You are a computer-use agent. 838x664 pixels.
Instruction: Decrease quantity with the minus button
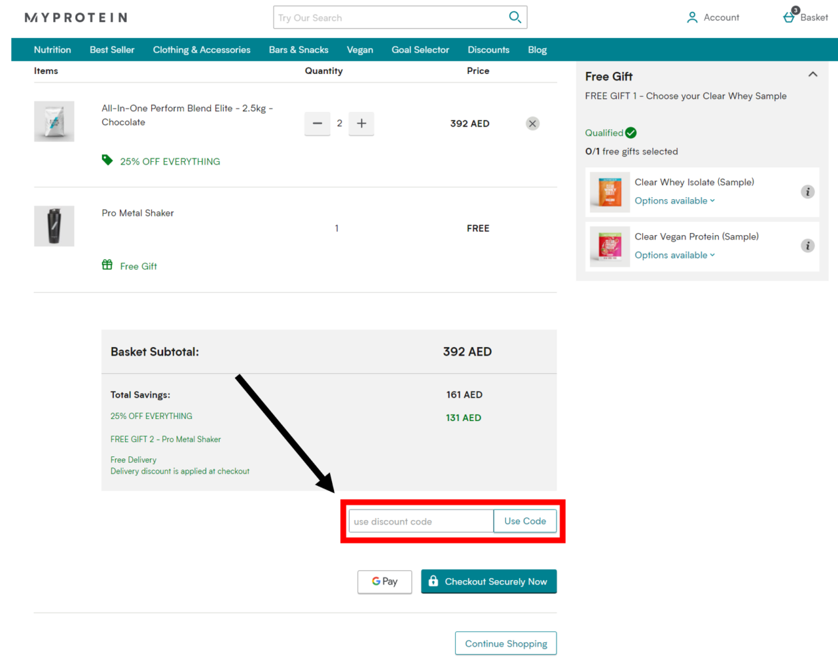point(318,123)
